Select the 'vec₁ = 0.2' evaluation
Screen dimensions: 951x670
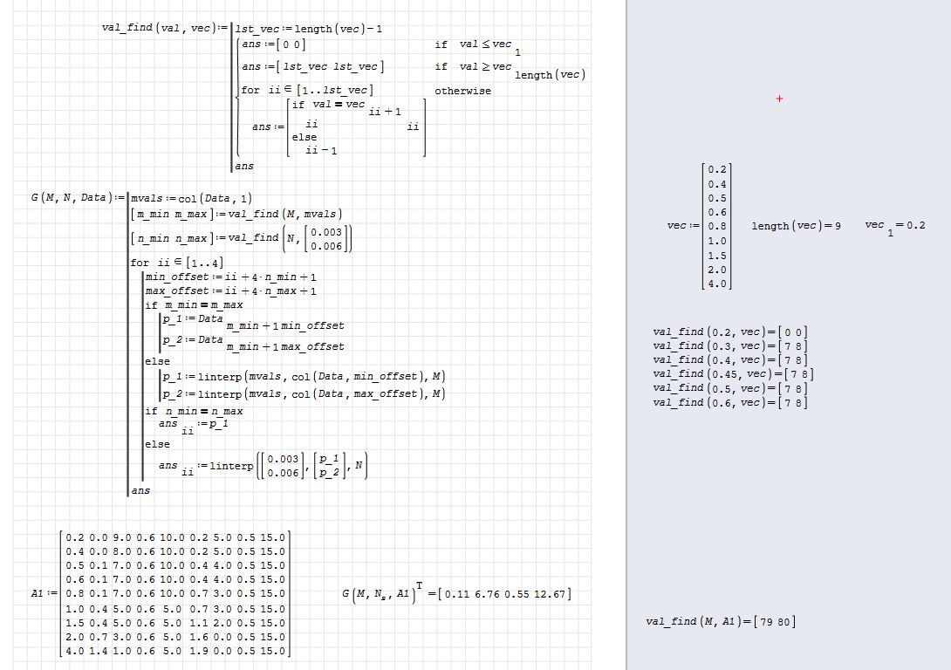click(x=894, y=226)
